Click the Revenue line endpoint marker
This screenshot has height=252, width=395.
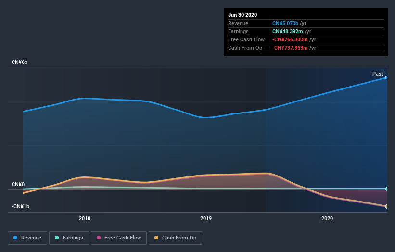pyautogui.click(x=387, y=77)
